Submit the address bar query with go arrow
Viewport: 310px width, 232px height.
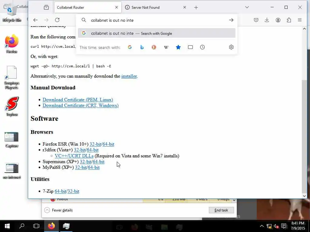[231, 20]
